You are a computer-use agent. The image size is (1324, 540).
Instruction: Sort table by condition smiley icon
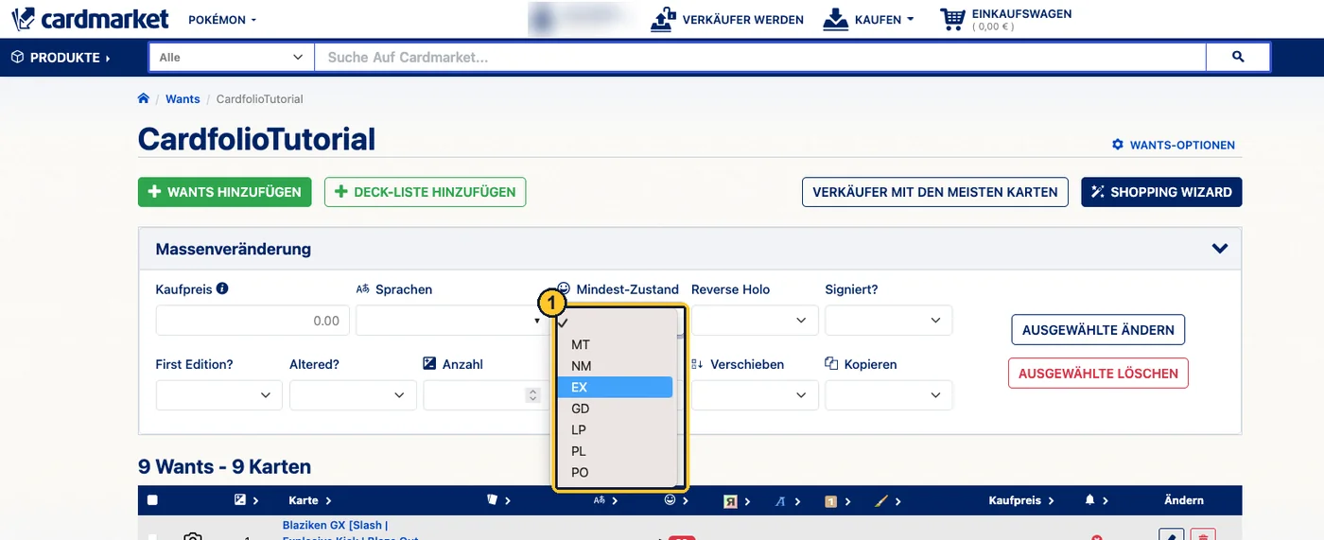point(671,500)
